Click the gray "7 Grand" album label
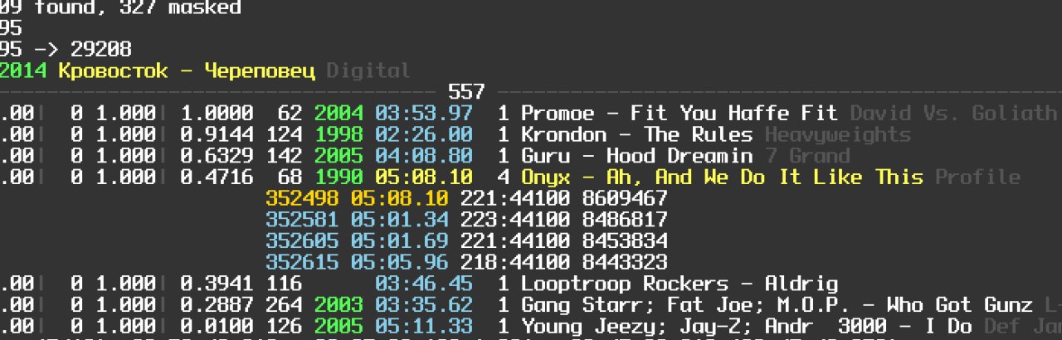Viewport: 1062px width, 340px height. 806,156
